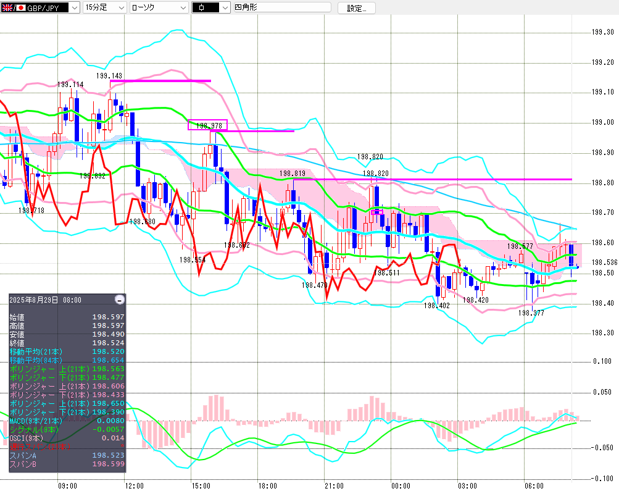This screenshot has width=619, height=491.
Task: Click 移動平均(21本) 198.520 entry
Action: click(x=67, y=351)
